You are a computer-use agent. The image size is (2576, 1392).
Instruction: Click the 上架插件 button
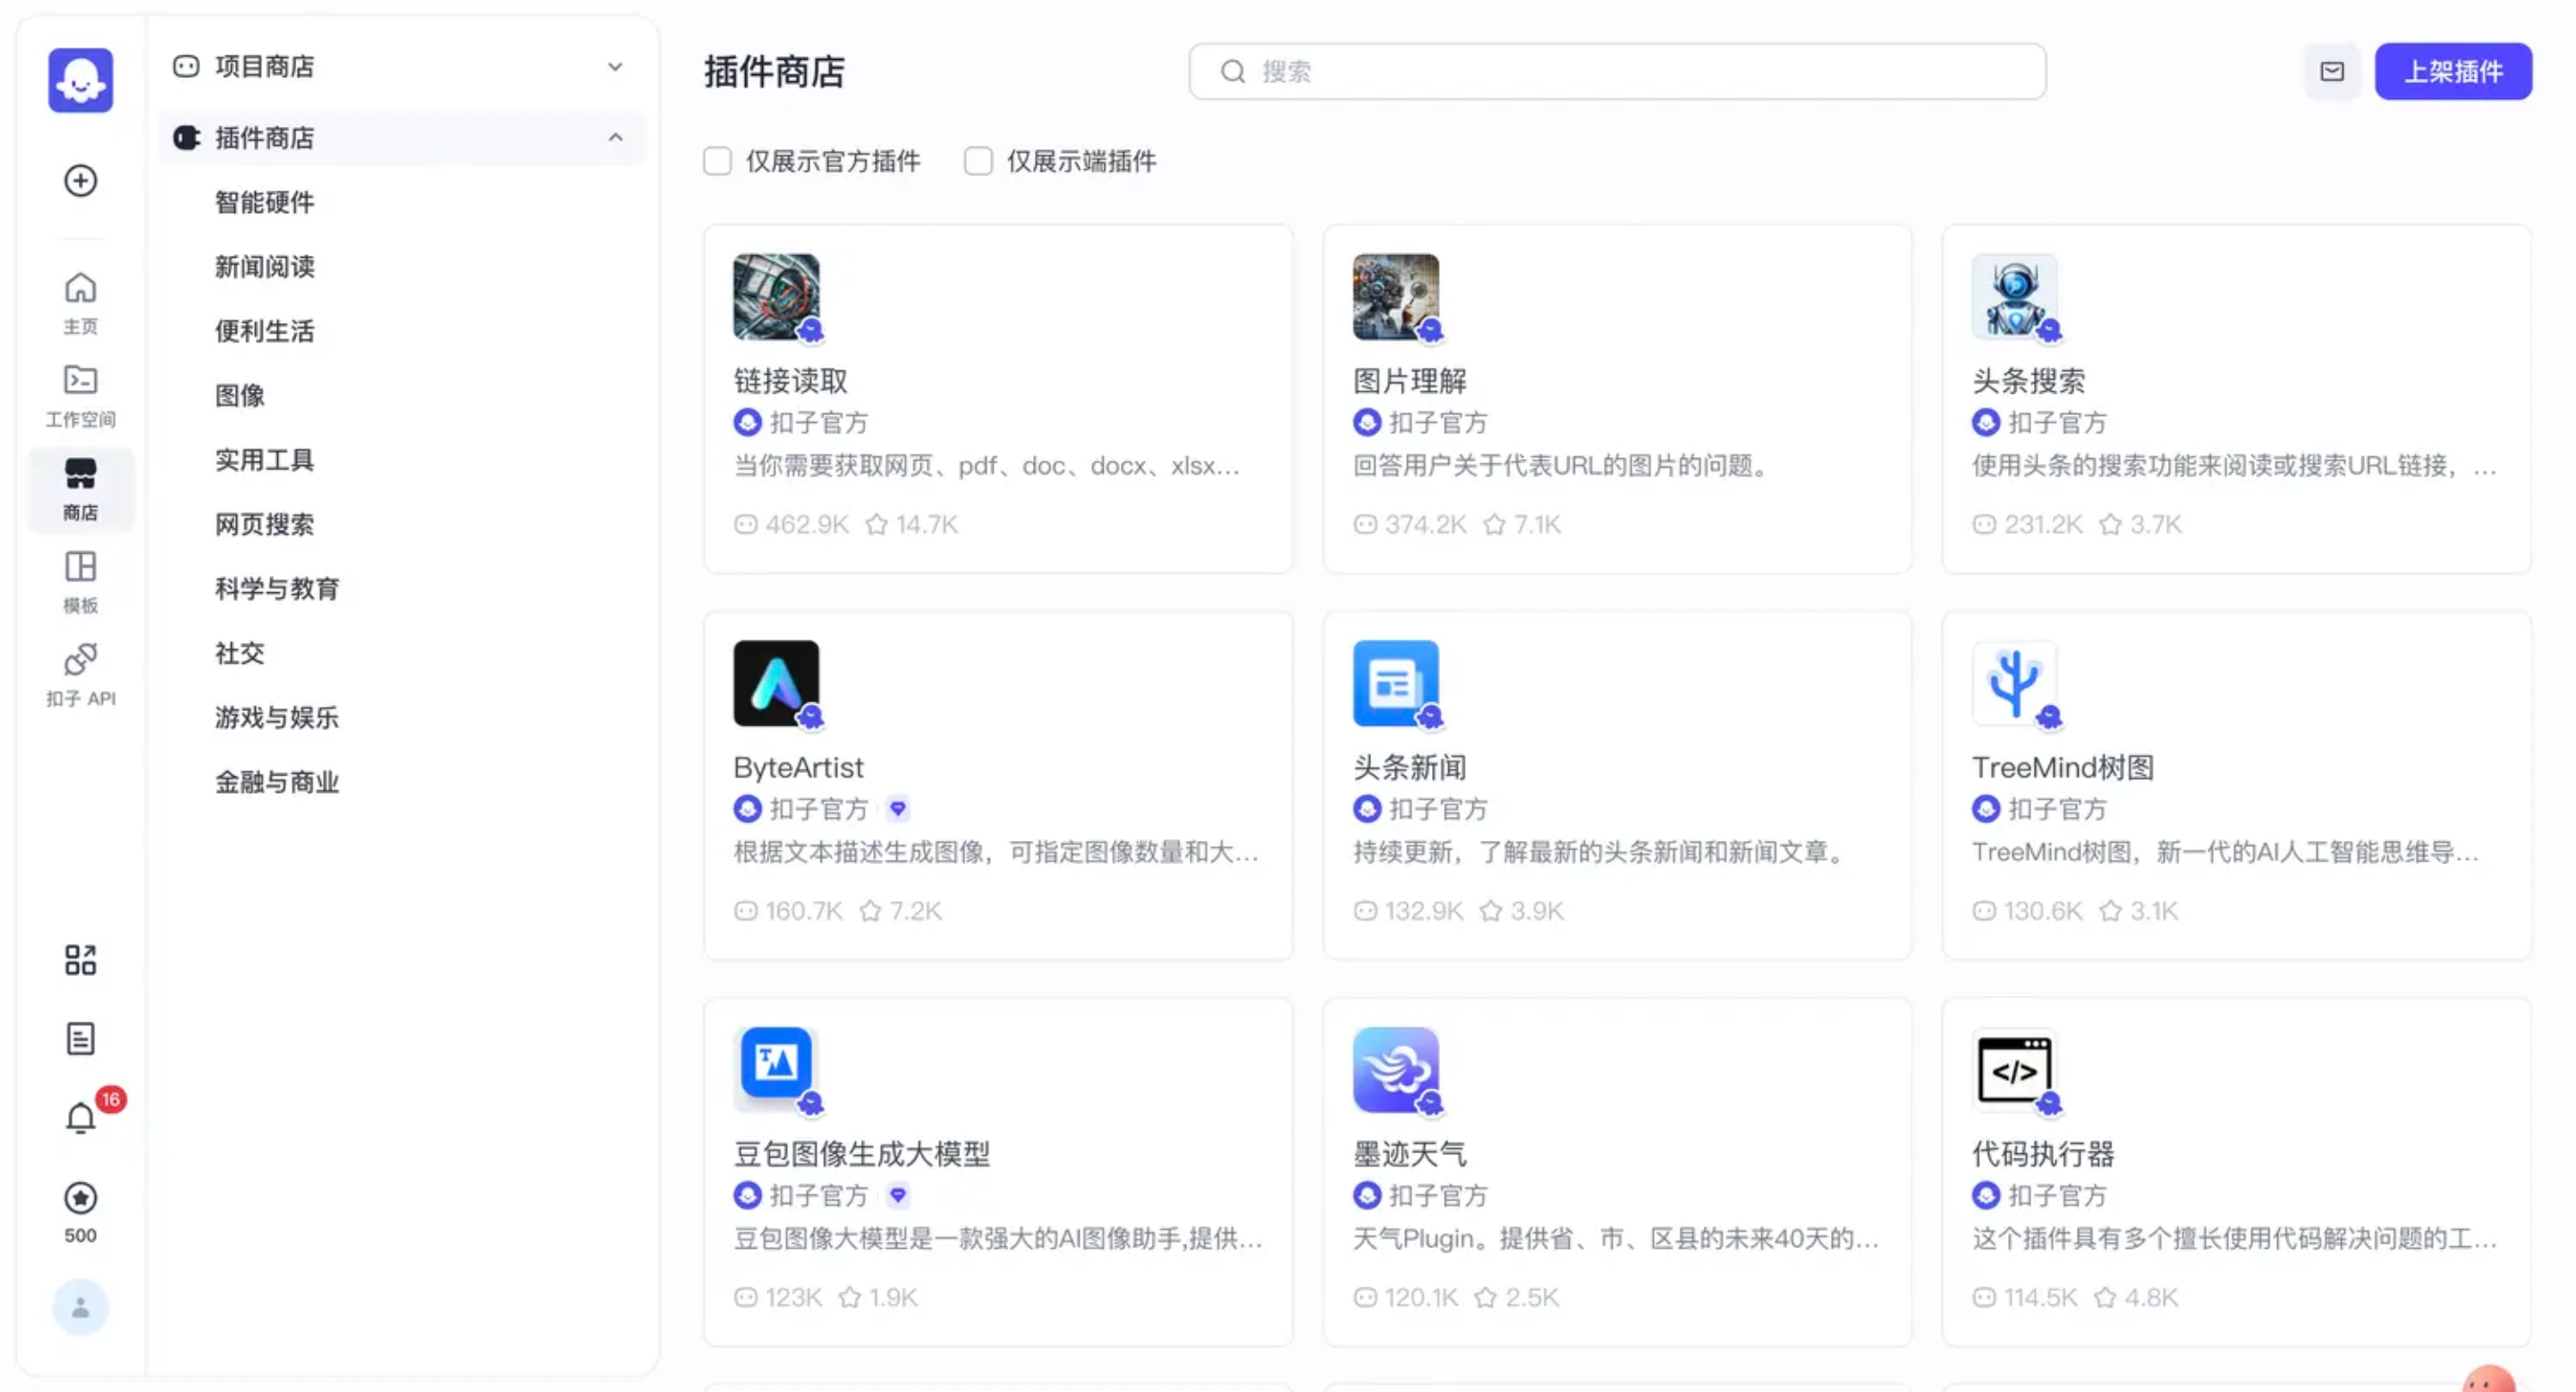pyautogui.click(x=2452, y=71)
